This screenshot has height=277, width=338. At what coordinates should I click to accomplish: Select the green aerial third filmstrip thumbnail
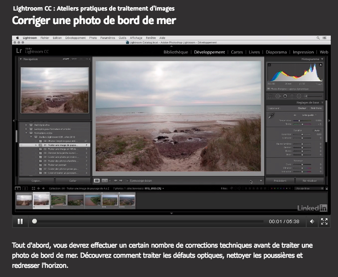click(59, 201)
